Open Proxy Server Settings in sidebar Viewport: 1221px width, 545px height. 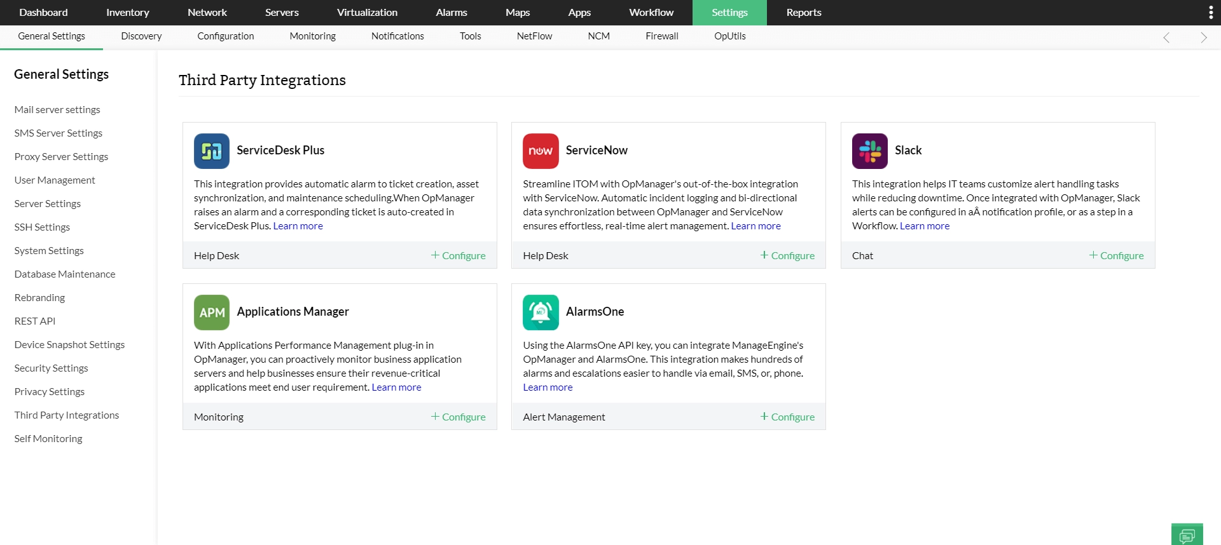[x=61, y=157]
